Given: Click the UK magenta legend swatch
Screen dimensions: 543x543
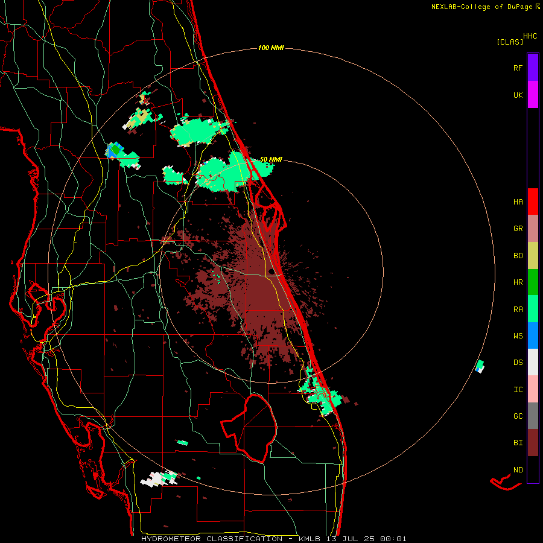Looking at the screenshot, I should point(533,94).
